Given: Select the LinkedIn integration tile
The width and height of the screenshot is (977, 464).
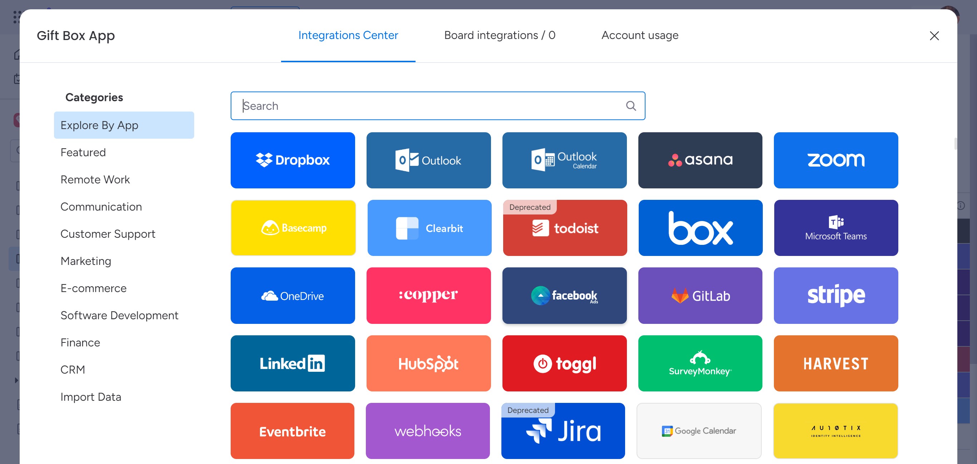Looking at the screenshot, I should 293,363.
